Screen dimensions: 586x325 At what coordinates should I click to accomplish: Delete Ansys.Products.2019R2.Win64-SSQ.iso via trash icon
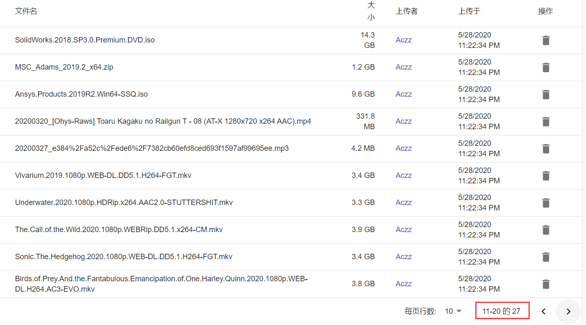point(546,95)
